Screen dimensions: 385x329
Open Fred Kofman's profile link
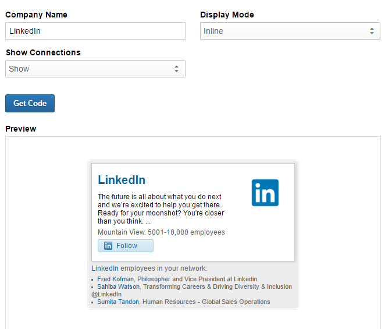115,279
